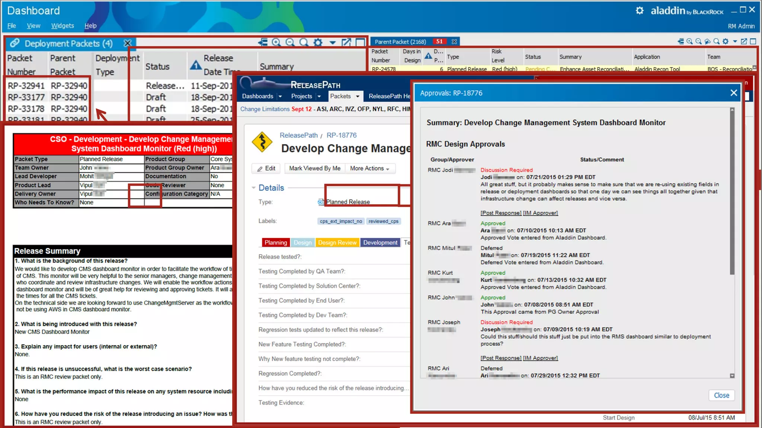Viewport: 762px width, 428px height.
Task: Pop out the Parent Packet widget
Action: [744, 41]
